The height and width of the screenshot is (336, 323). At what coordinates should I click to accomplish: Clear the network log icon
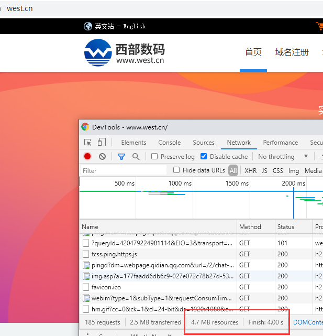click(x=102, y=157)
